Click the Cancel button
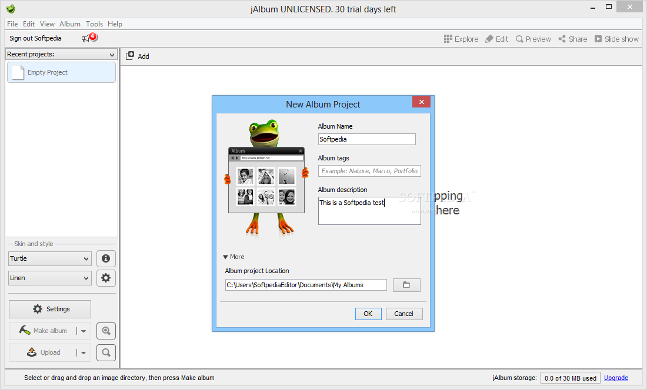The image size is (647, 390). pyautogui.click(x=404, y=314)
